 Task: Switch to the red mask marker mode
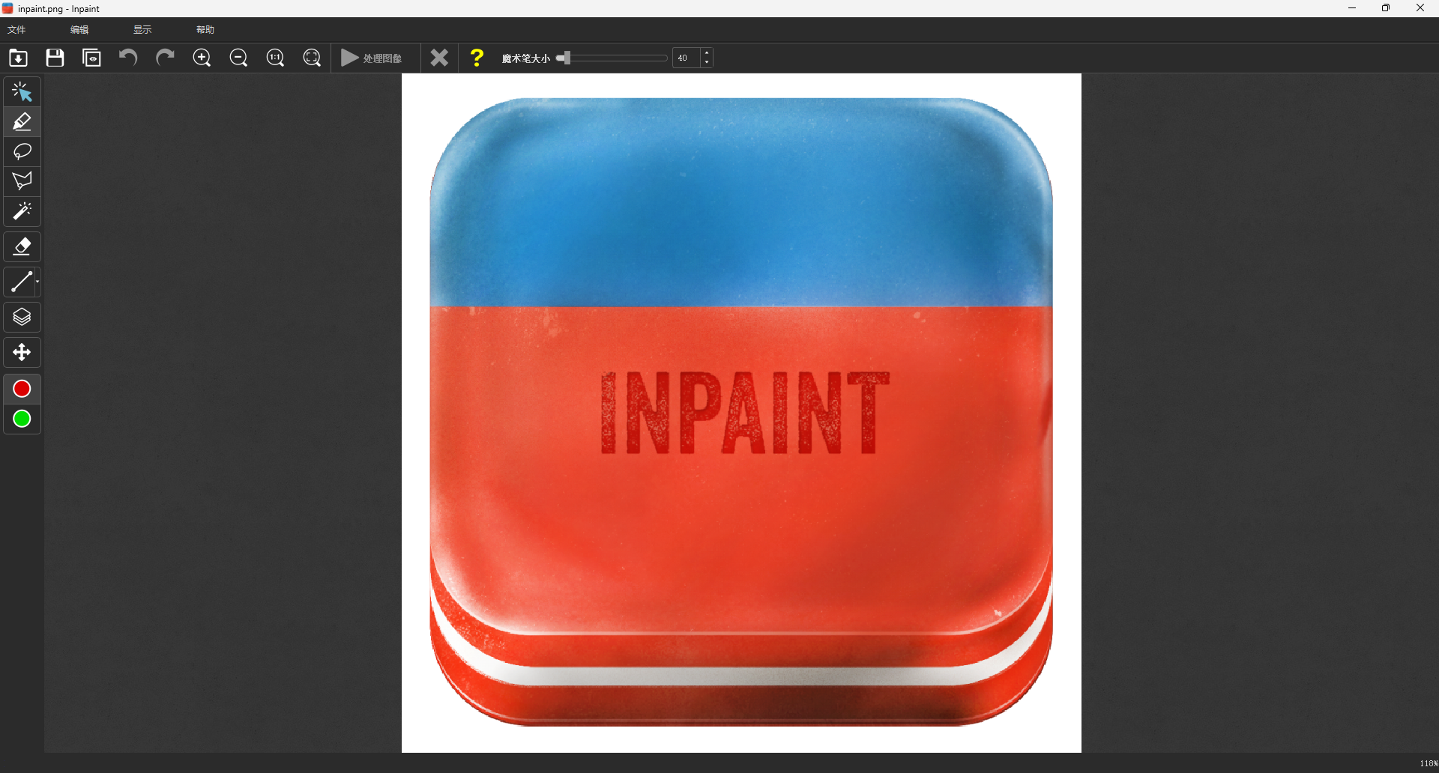tap(21, 389)
